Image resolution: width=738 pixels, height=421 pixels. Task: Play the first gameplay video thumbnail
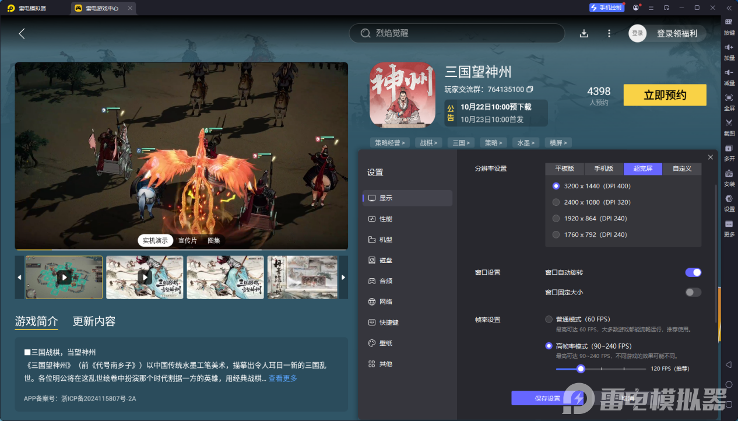coord(64,277)
